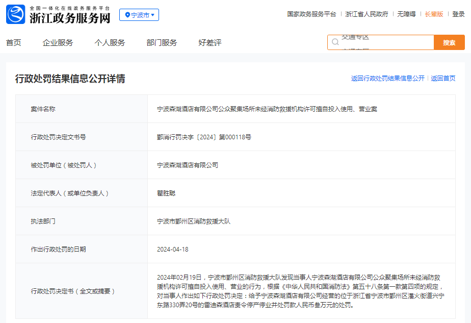This screenshot has height=323, width=471.
Task: Click the 被处罚单位（被处罚人） row label
Action: click(x=63, y=165)
